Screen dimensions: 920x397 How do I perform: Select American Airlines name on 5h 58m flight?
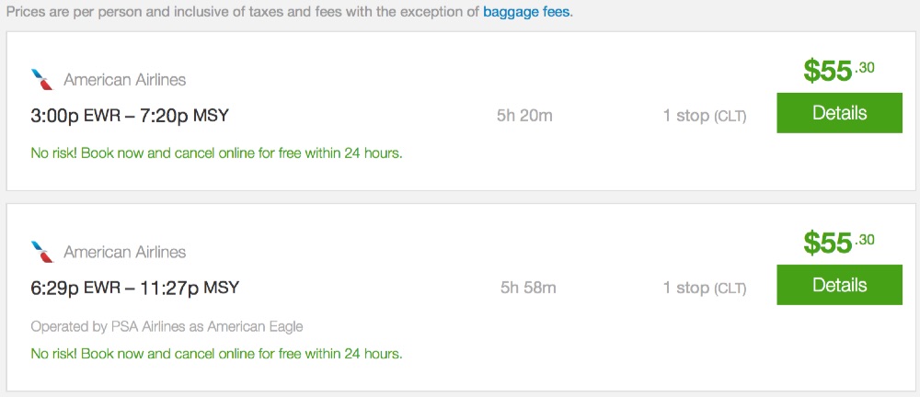(124, 252)
